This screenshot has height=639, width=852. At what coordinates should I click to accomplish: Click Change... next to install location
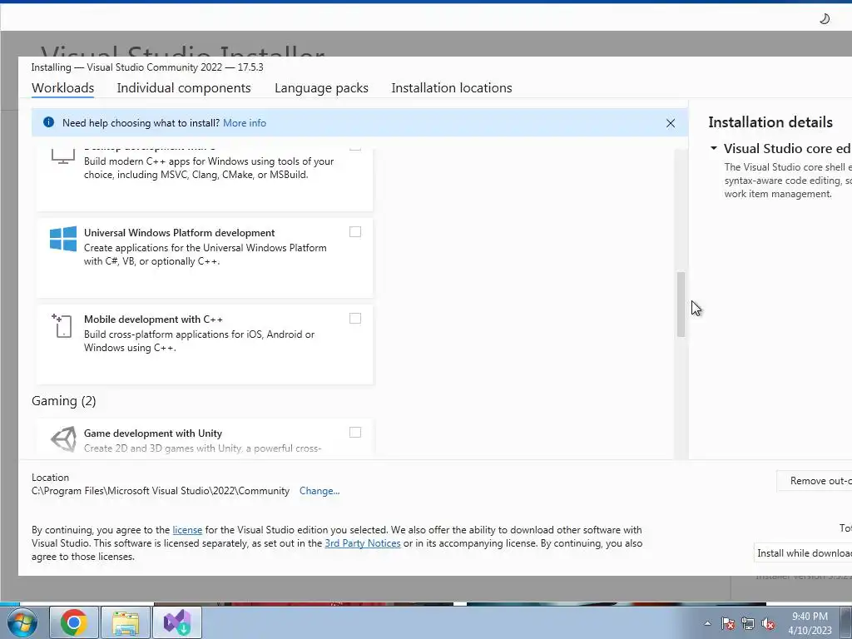click(x=319, y=491)
